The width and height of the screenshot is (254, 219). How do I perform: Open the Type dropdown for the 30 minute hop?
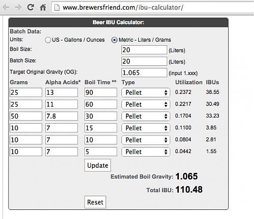point(146,116)
